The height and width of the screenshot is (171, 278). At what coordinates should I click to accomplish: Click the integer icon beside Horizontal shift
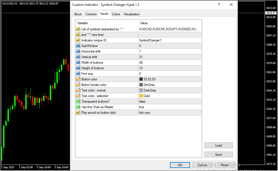[x=78, y=51]
